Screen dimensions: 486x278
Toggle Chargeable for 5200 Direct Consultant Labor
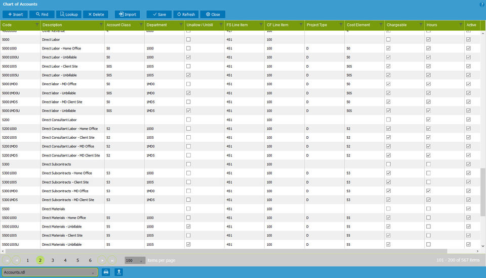(x=388, y=120)
